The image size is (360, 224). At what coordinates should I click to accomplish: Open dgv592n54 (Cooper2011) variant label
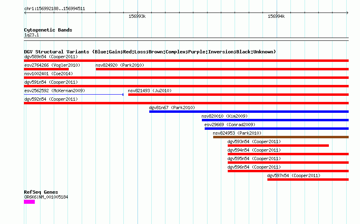(51, 99)
